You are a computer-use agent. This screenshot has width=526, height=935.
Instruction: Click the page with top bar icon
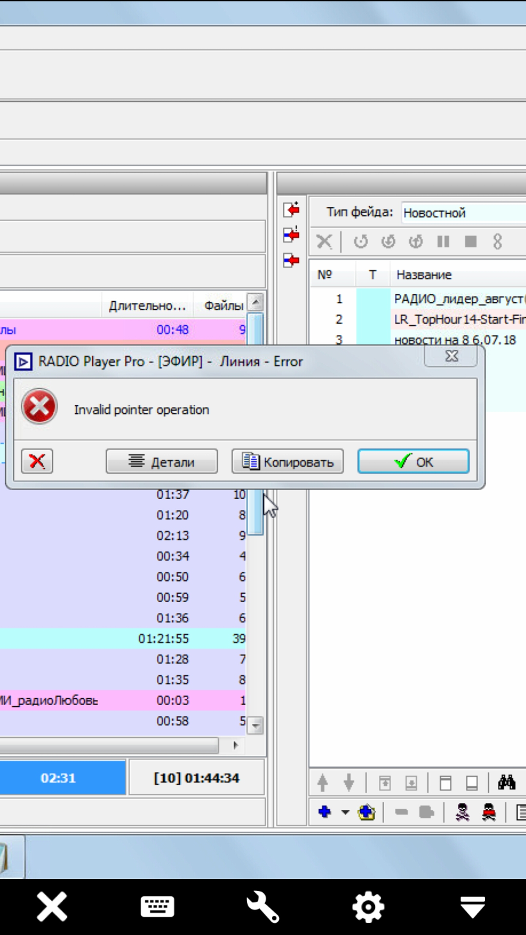[x=445, y=783]
